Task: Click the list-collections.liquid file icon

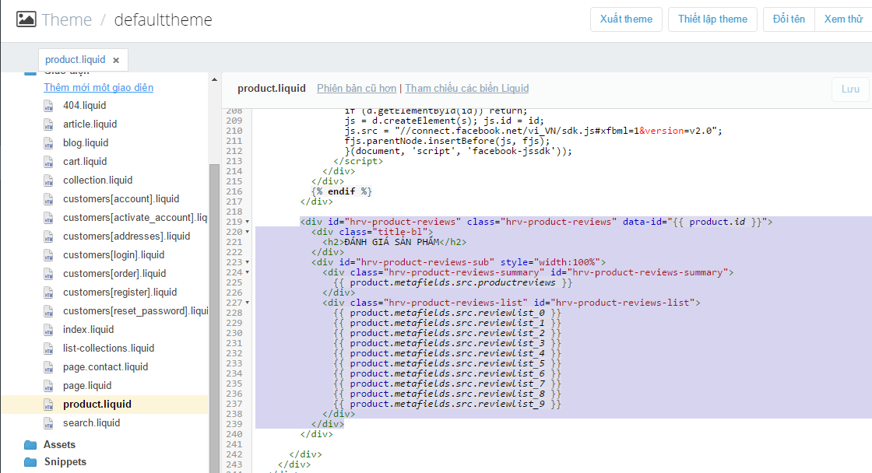Action: [x=49, y=349]
